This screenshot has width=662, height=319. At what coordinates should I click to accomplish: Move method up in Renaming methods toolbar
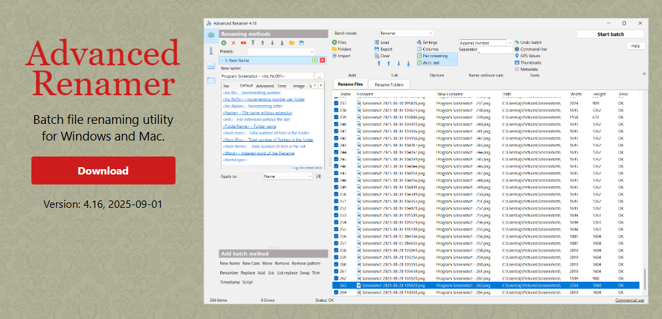(x=263, y=43)
